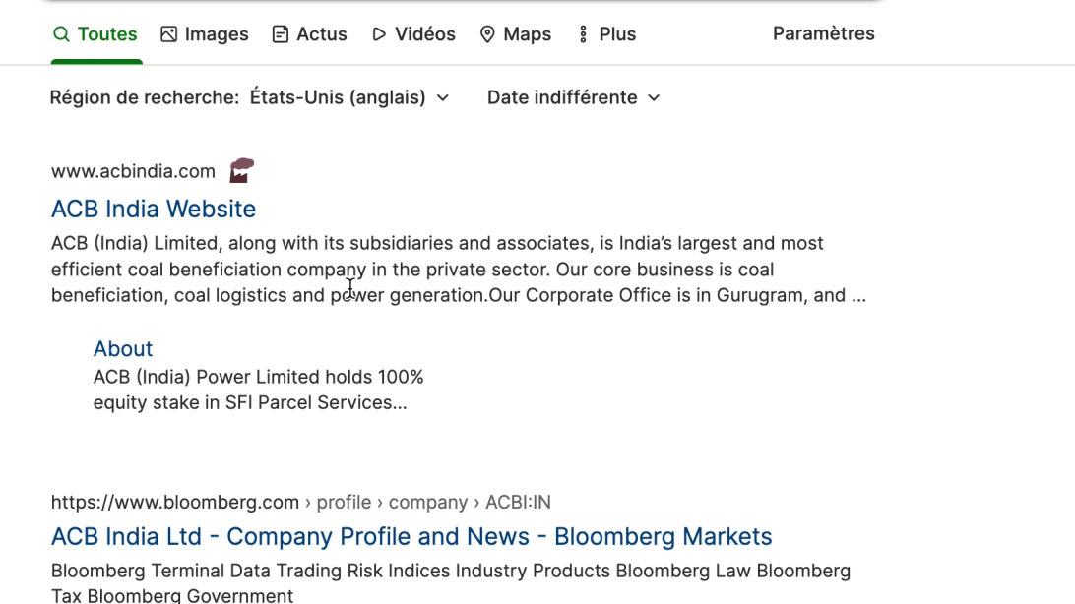Open the Vidéos results tab
The height and width of the screenshot is (604, 1075).
pyautogui.click(x=424, y=34)
